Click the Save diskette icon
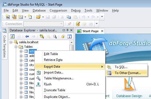This screenshot has width=151, height=99. tap(48, 17)
